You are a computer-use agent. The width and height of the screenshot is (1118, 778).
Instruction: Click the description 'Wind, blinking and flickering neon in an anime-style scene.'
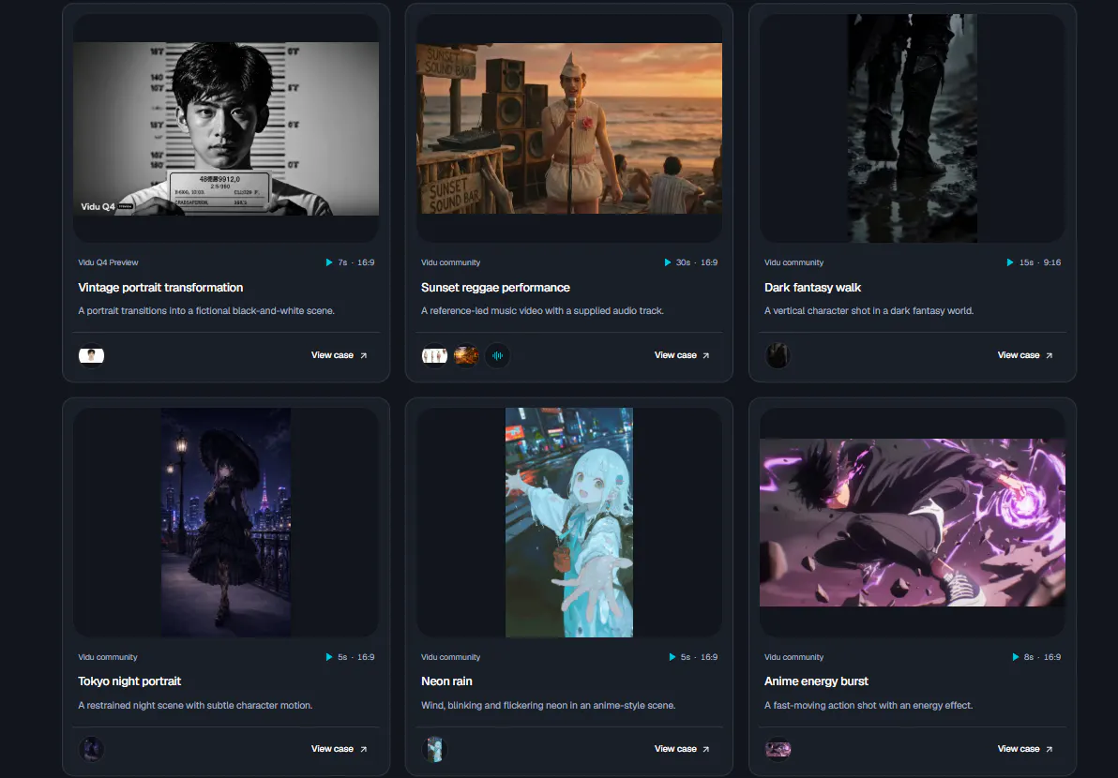click(548, 705)
